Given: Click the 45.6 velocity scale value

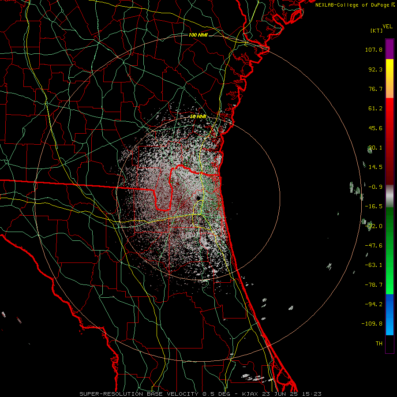Looking at the screenshot, I should pos(375,128).
